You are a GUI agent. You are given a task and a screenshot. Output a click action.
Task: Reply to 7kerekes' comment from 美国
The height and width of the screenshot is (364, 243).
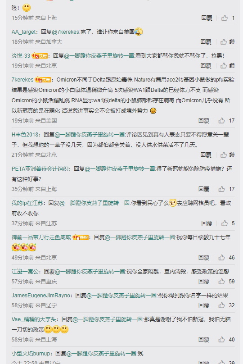(x=204, y=120)
